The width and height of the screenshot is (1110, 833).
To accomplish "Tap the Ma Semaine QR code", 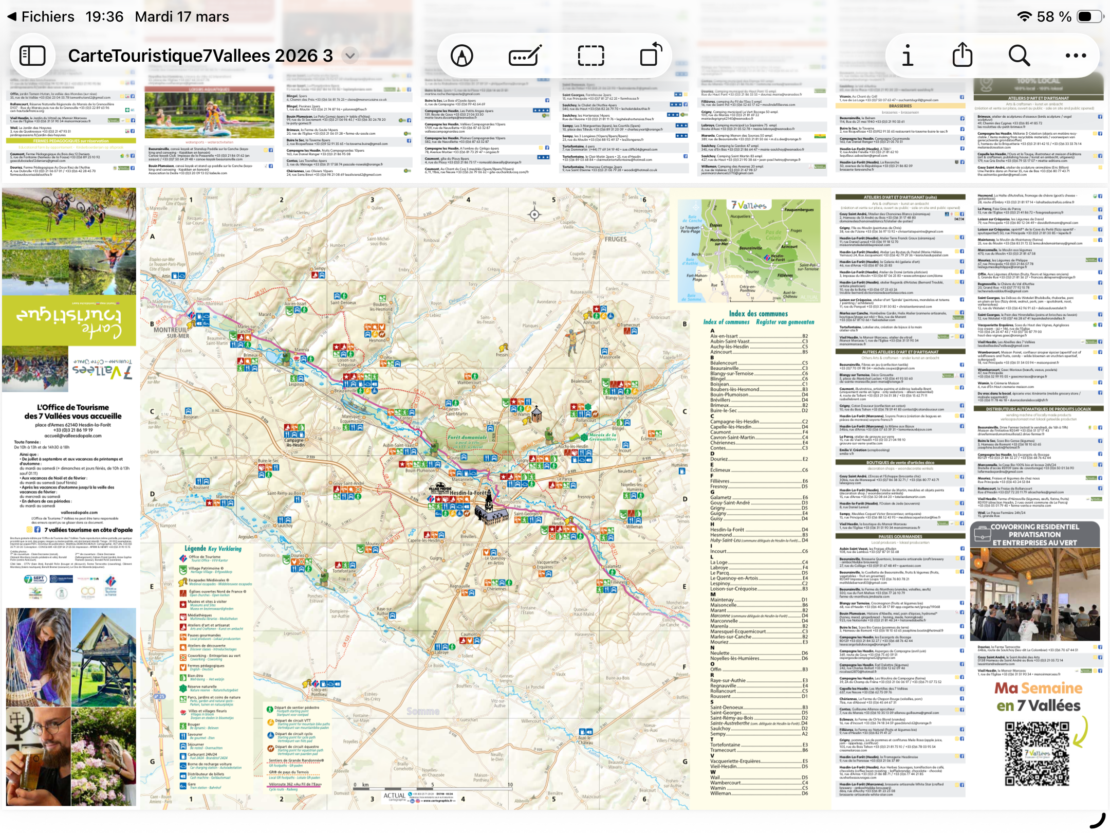I will pyautogui.click(x=1037, y=753).
